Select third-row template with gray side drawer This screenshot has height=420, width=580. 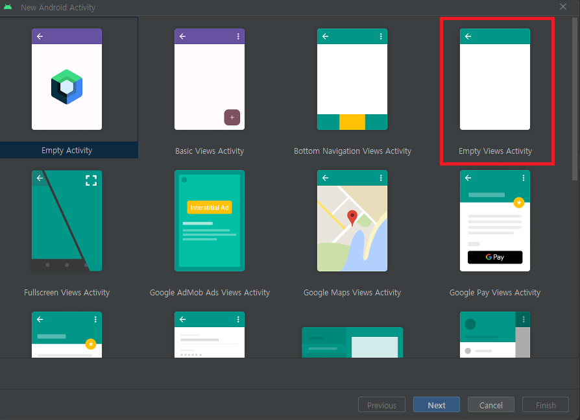[495, 334]
